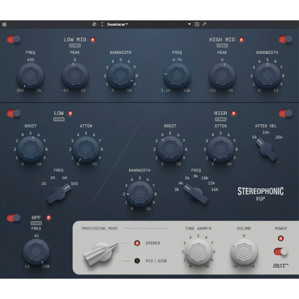
Task: Click the link icon in top bar
Action: [x=204, y=25]
